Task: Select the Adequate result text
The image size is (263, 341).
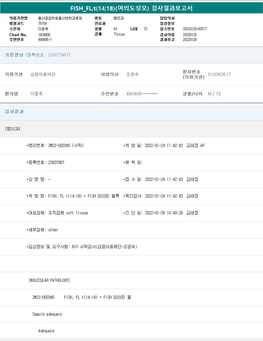Action: pyautogui.click(x=46, y=331)
